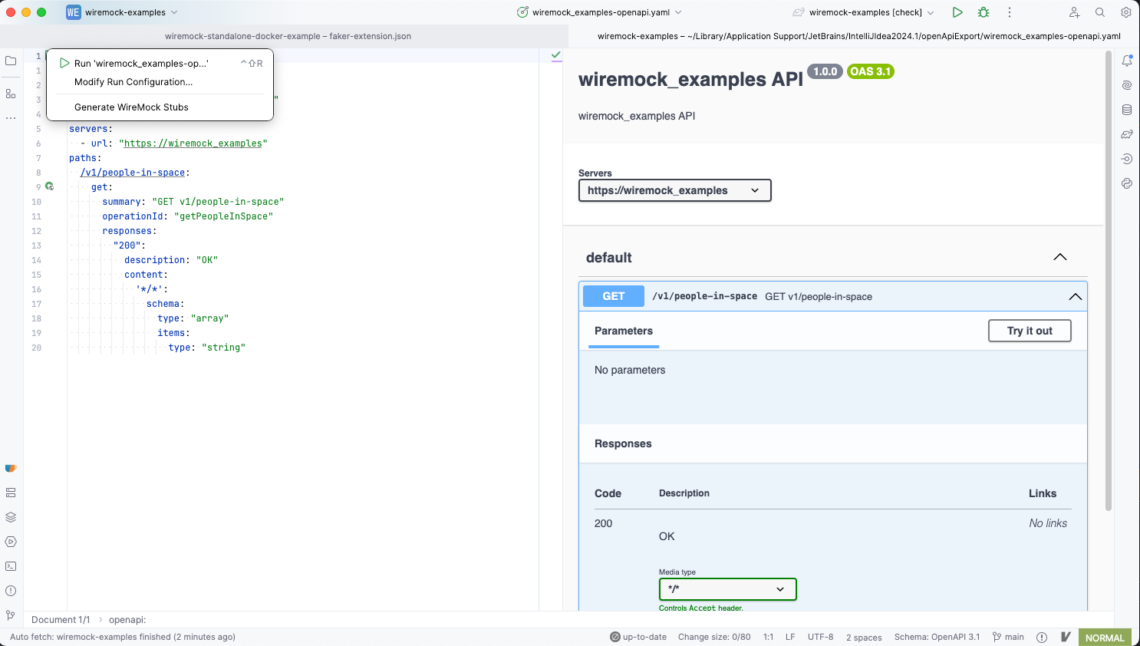Viewport: 1140px width, 646px height.
Task: Open the Git tool window in left sidebar
Action: pyautogui.click(x=11, y=615)
